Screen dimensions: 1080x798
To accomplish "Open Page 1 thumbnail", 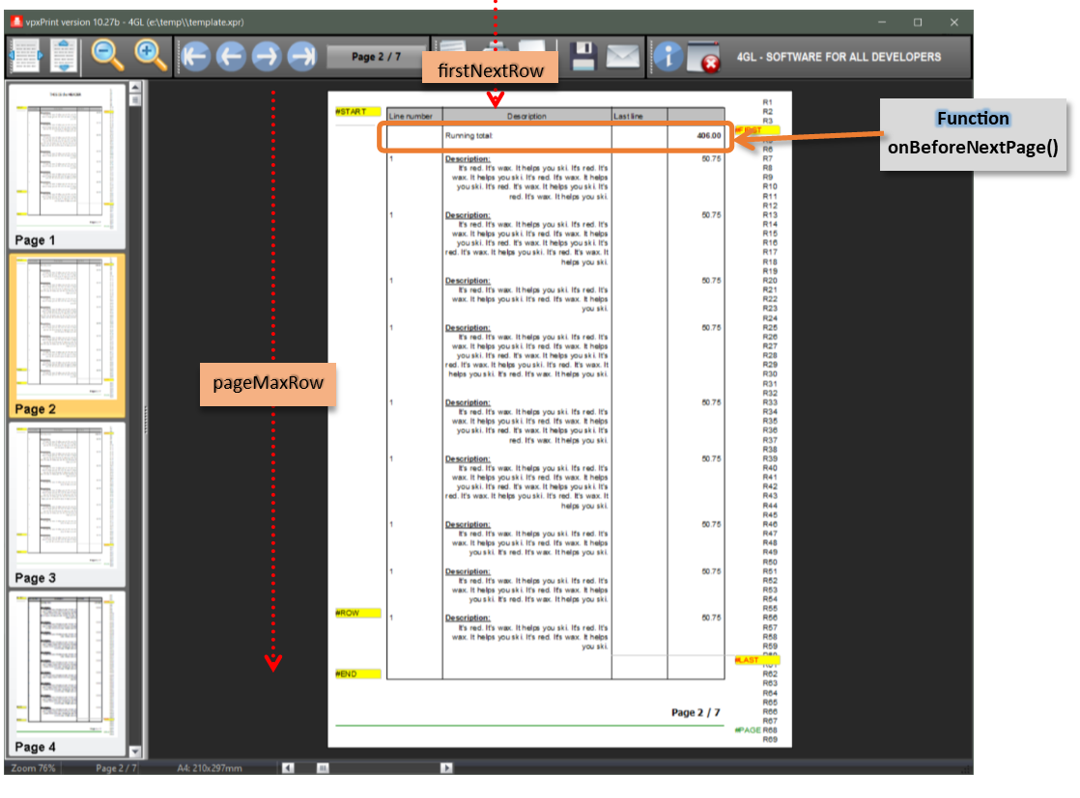I will [x=66, y=166].
